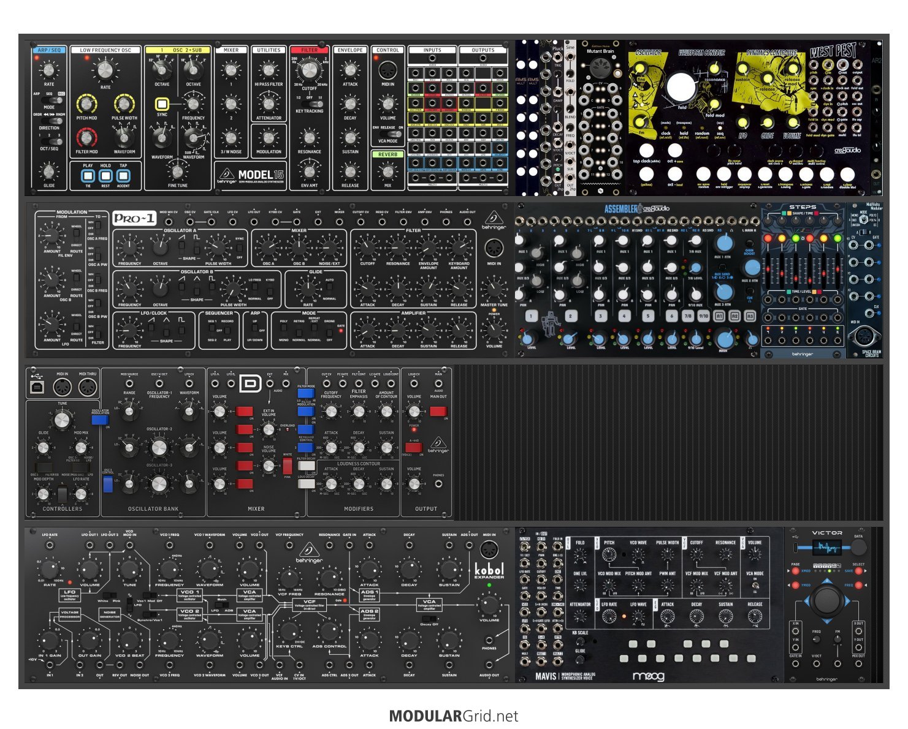Screen dimensions: 908x729
Task: Click the Victor waveform display
Action: [827, 547]
